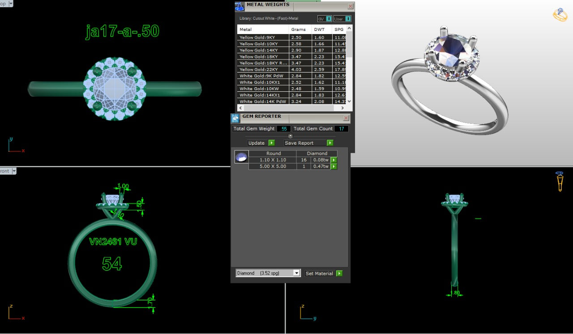Select the White Gold:14KX1 row
This screenshot has height=334, width=573.
click(292, 95)
